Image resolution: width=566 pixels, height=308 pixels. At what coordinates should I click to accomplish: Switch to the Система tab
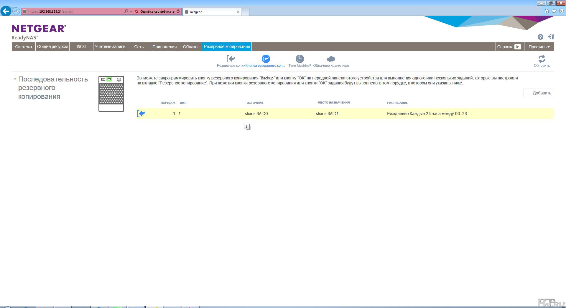point(24,47)
